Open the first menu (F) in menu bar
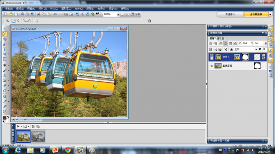 tap(9, 9)
